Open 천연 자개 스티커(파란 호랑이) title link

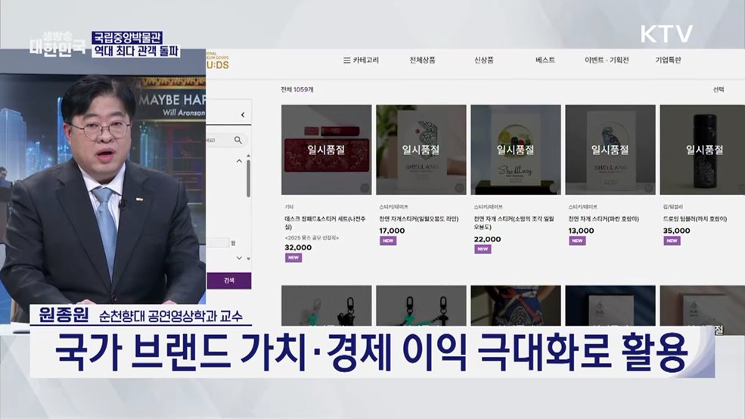(x=604, y=219)
